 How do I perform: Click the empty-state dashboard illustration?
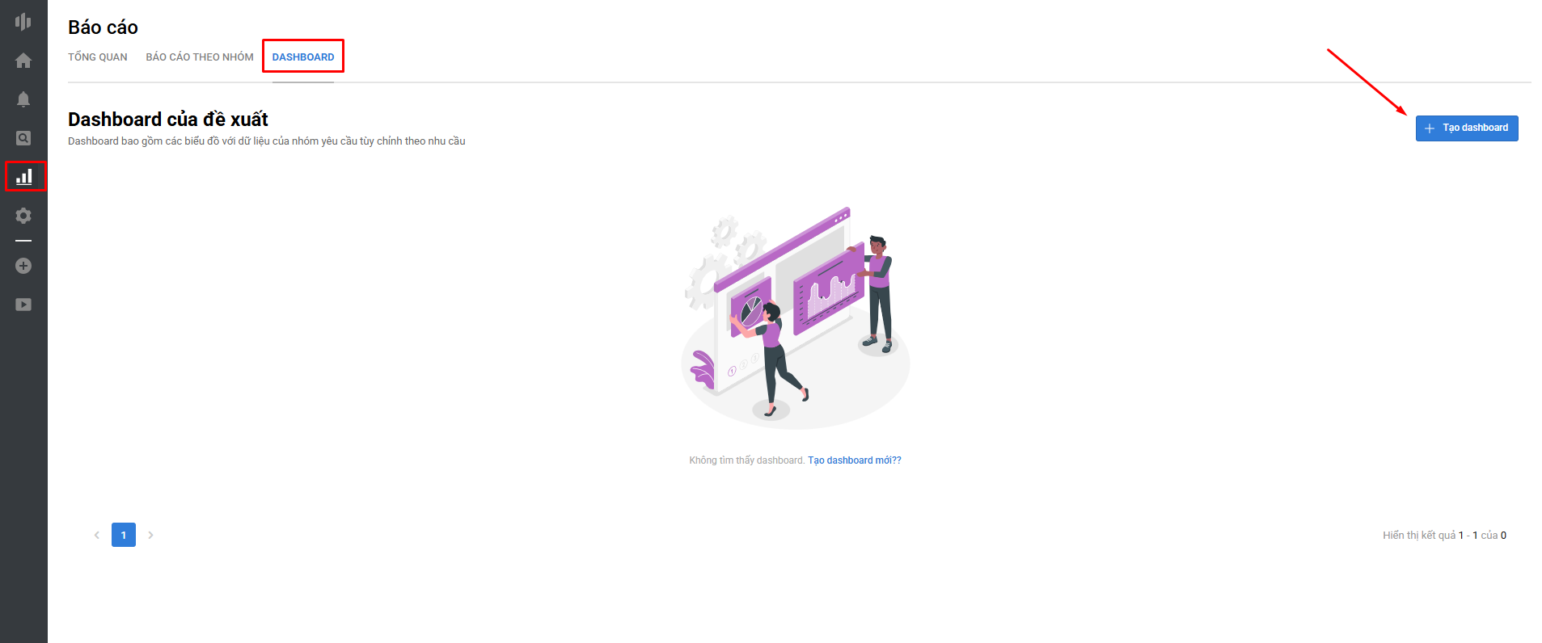click(x=796, y=317)
